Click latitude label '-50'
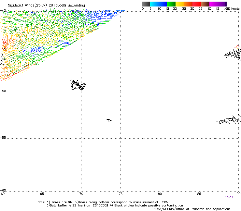 [3, 91]
